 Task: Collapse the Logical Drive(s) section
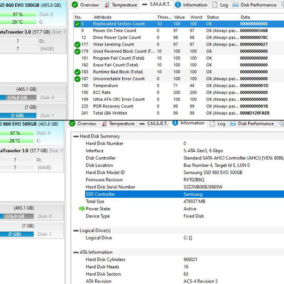(76, 231)
